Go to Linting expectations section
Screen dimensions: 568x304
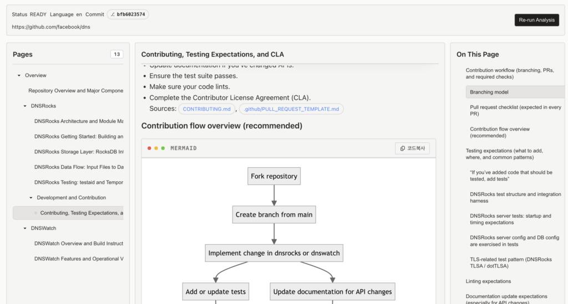[x=488, y=281]
